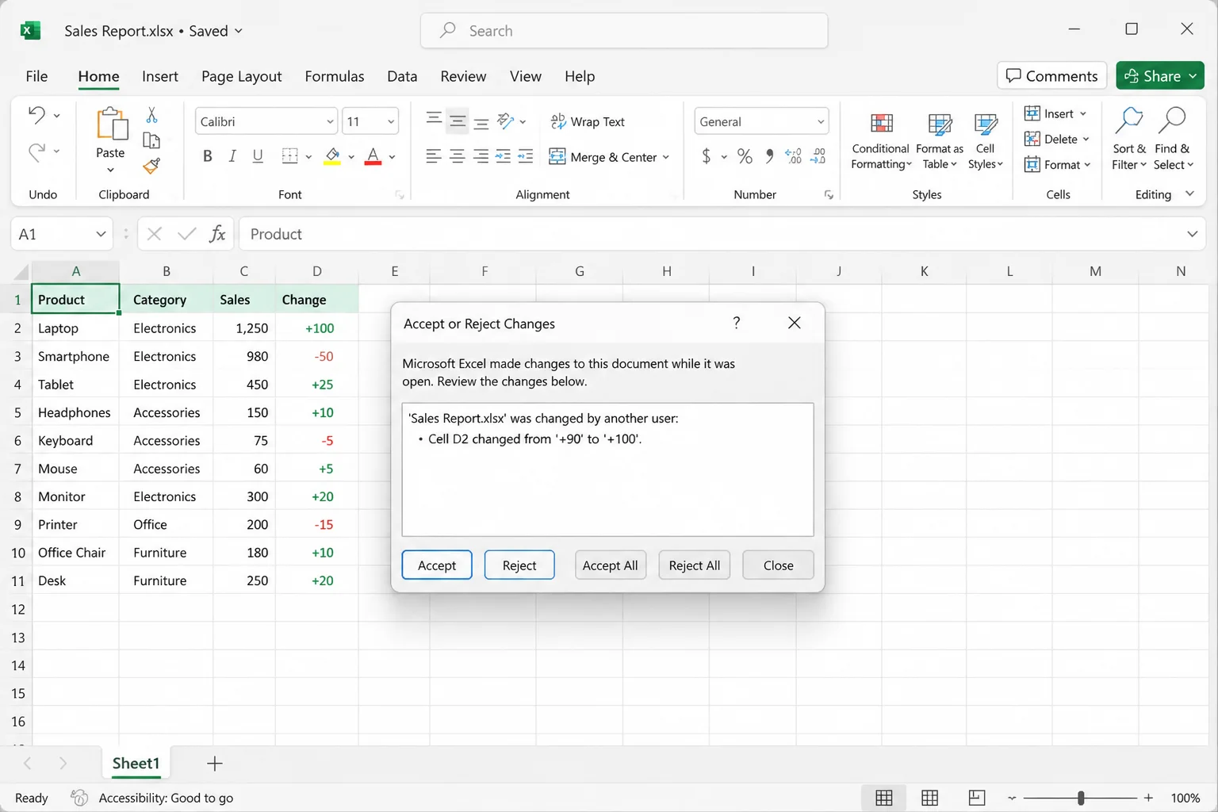Image resolution: width=1218 pixels, height=812 pixels.
Task: Open Cell Styles gallery
Action: coord(986,141)
